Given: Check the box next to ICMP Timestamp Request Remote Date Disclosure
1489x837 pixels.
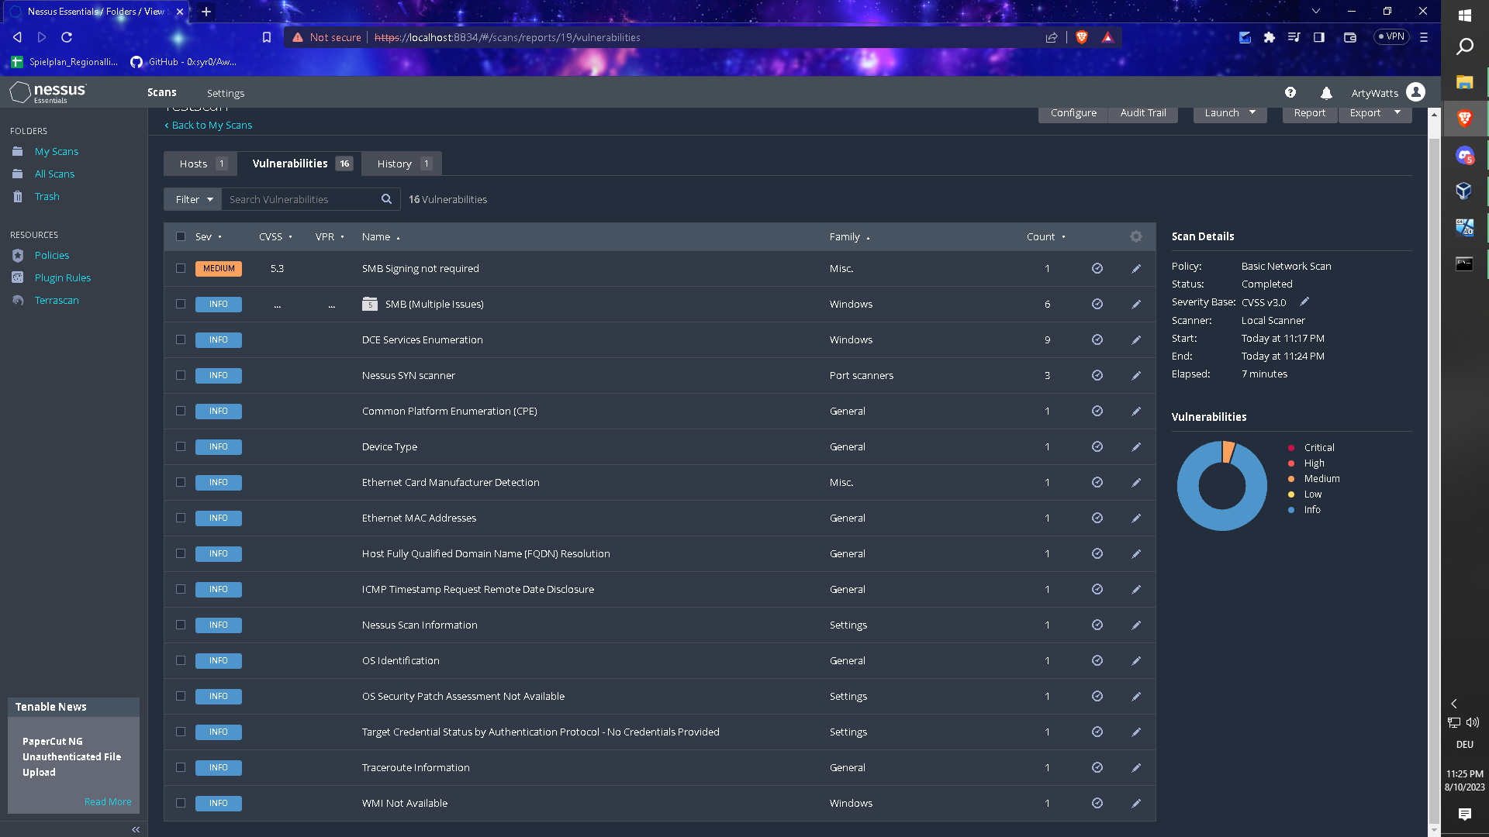Looking at the screenshot, I should (181, 589).
